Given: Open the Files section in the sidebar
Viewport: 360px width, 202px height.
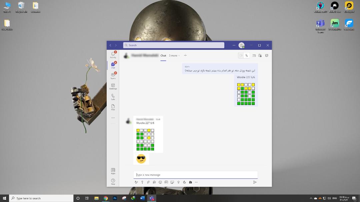Looking at the screenshot, I should tap(113, 107).
